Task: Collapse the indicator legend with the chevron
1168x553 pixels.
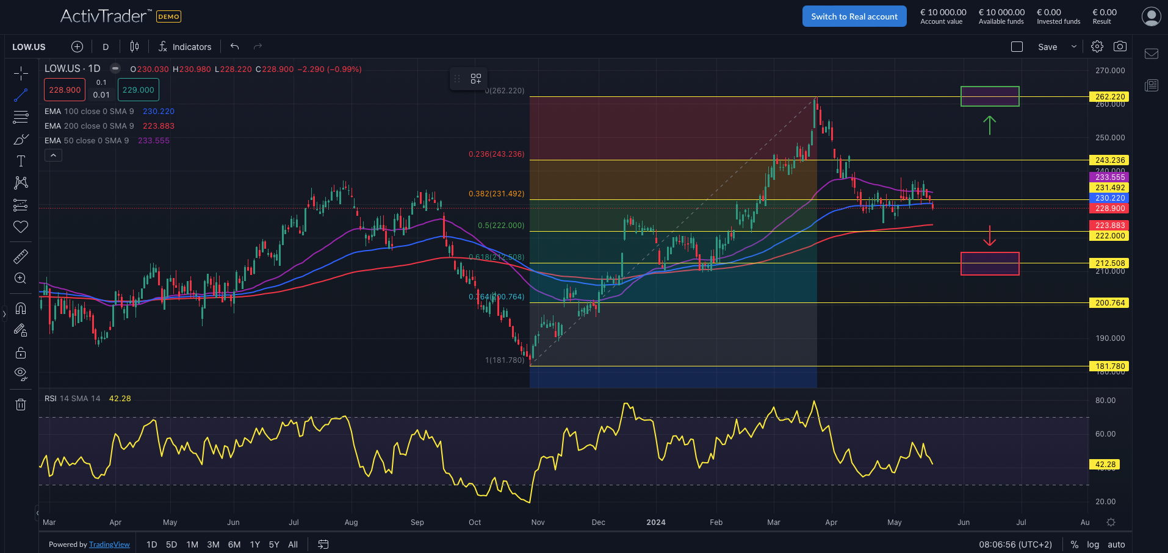Action: point(53,155)
